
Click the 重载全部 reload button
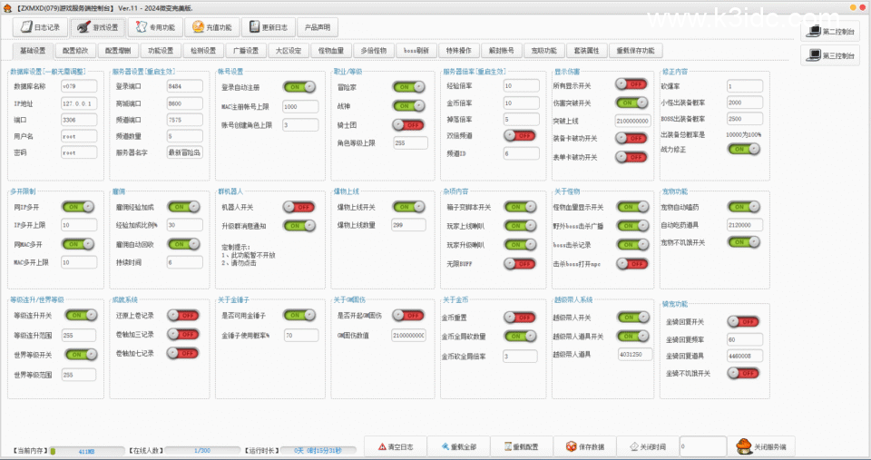pos(459,446)
